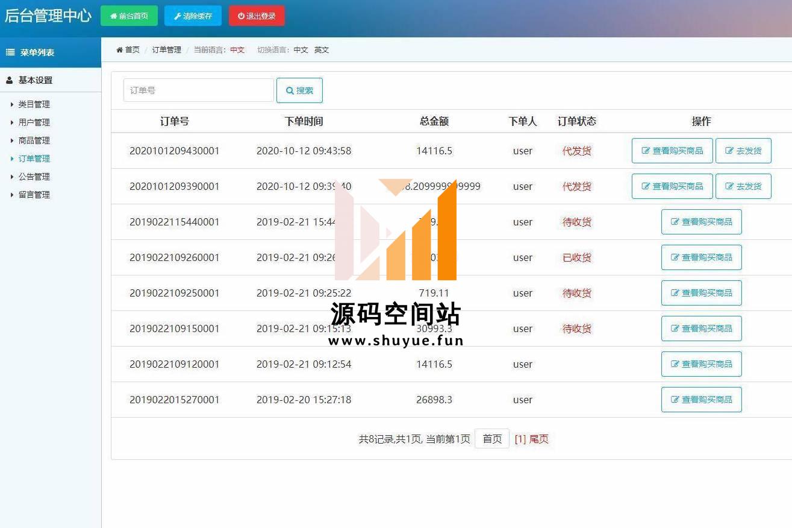Screen dimensions: 792x528
Task: Click the 基本设置 section header
Action: [51, 80]
